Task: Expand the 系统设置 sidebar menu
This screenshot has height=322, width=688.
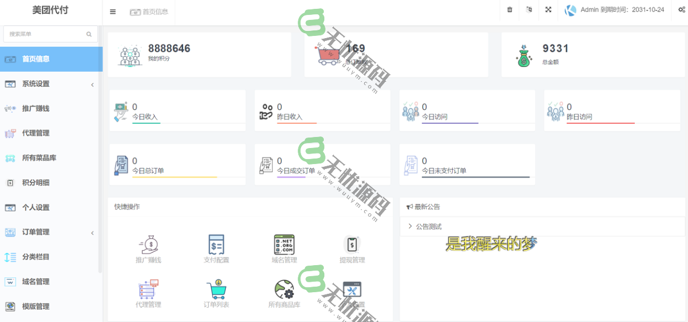Action: (51, 84)
